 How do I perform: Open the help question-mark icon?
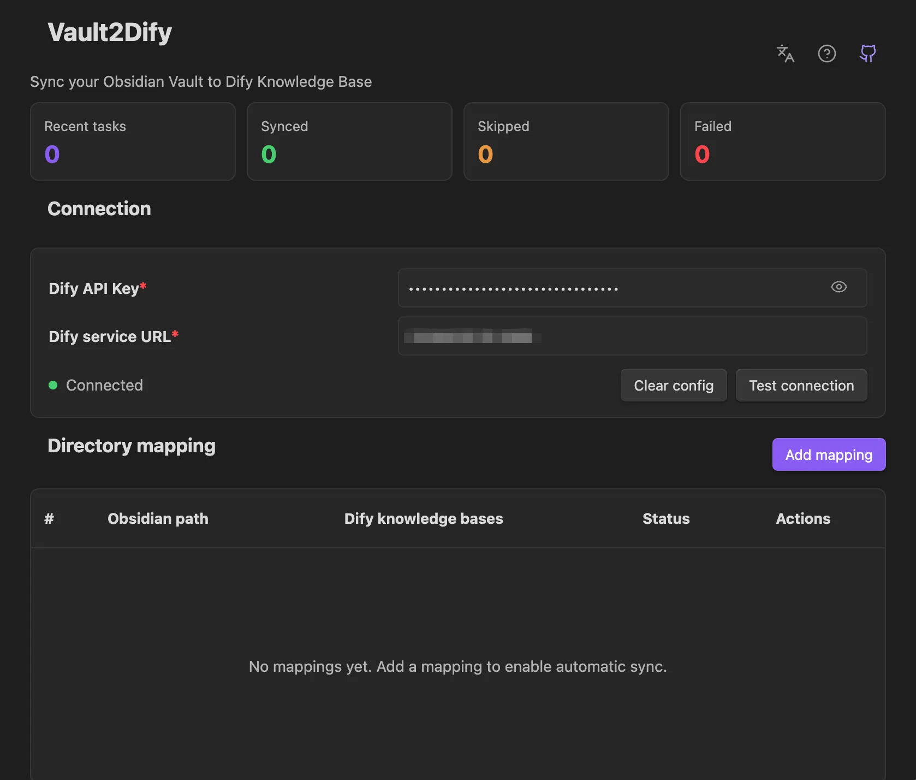point(826,54)
